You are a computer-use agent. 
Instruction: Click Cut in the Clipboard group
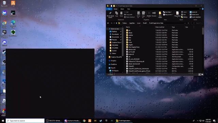[126, 12]
